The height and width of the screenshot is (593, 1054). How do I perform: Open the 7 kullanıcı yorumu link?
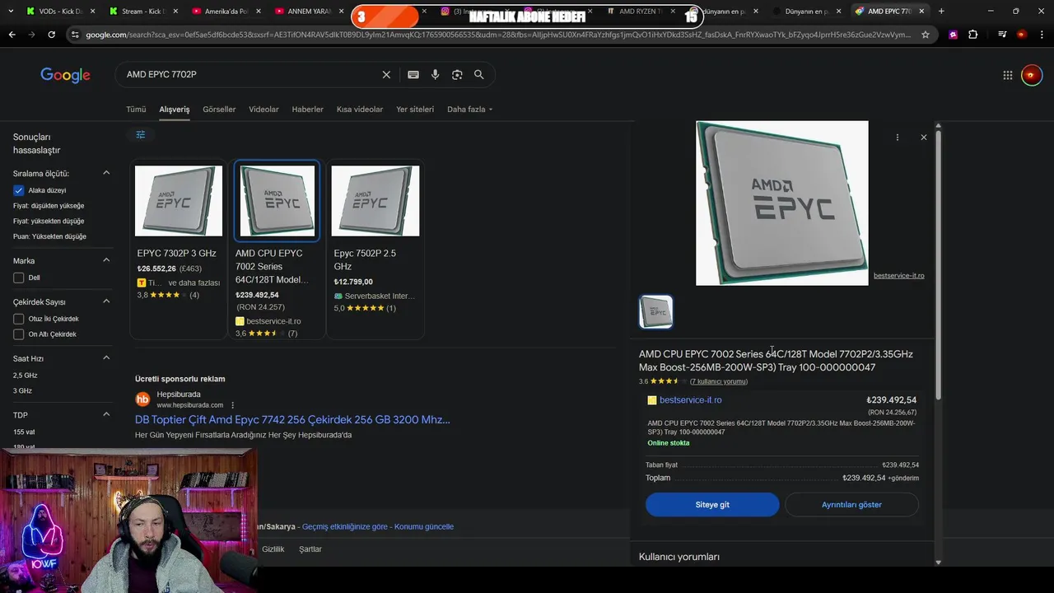(x=719, y=381)
